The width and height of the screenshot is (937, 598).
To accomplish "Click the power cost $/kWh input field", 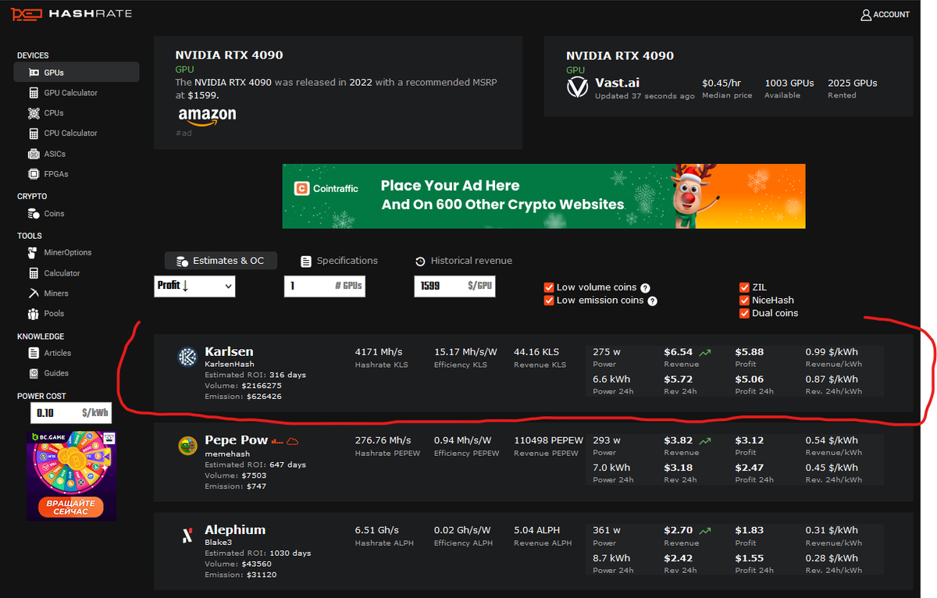I will (70, 412).
